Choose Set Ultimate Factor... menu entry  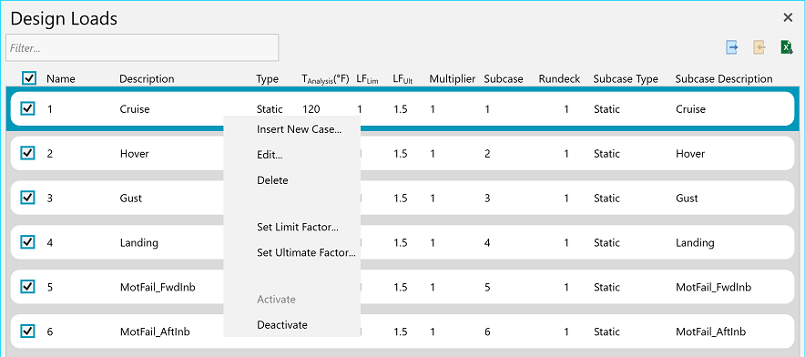click(306, 253)
